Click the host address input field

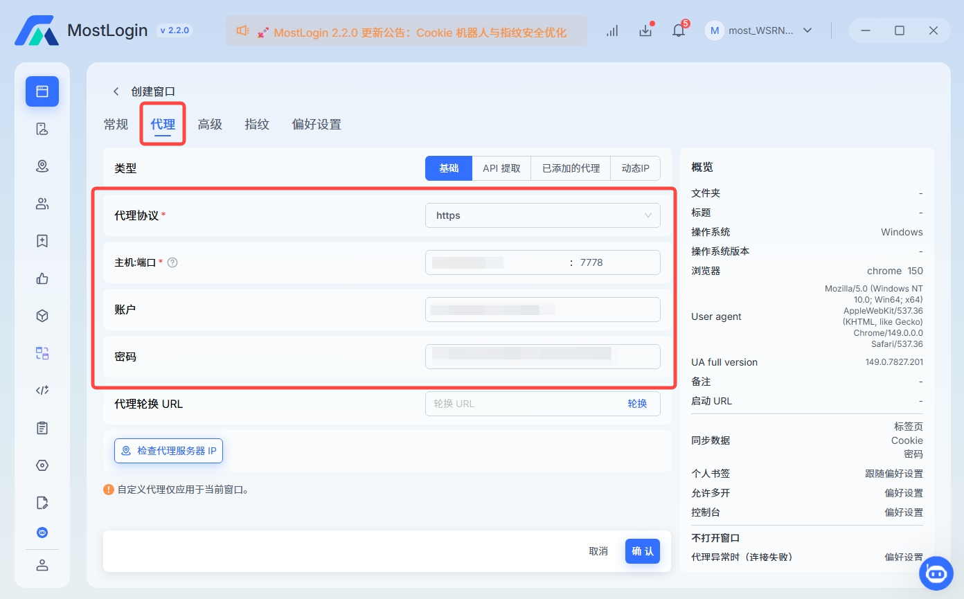coord(495,262)
